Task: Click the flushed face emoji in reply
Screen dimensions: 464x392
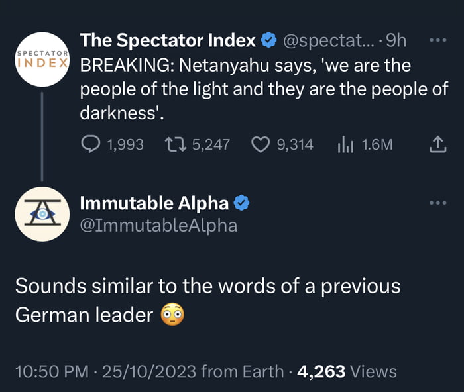Action: pos(172,315)
